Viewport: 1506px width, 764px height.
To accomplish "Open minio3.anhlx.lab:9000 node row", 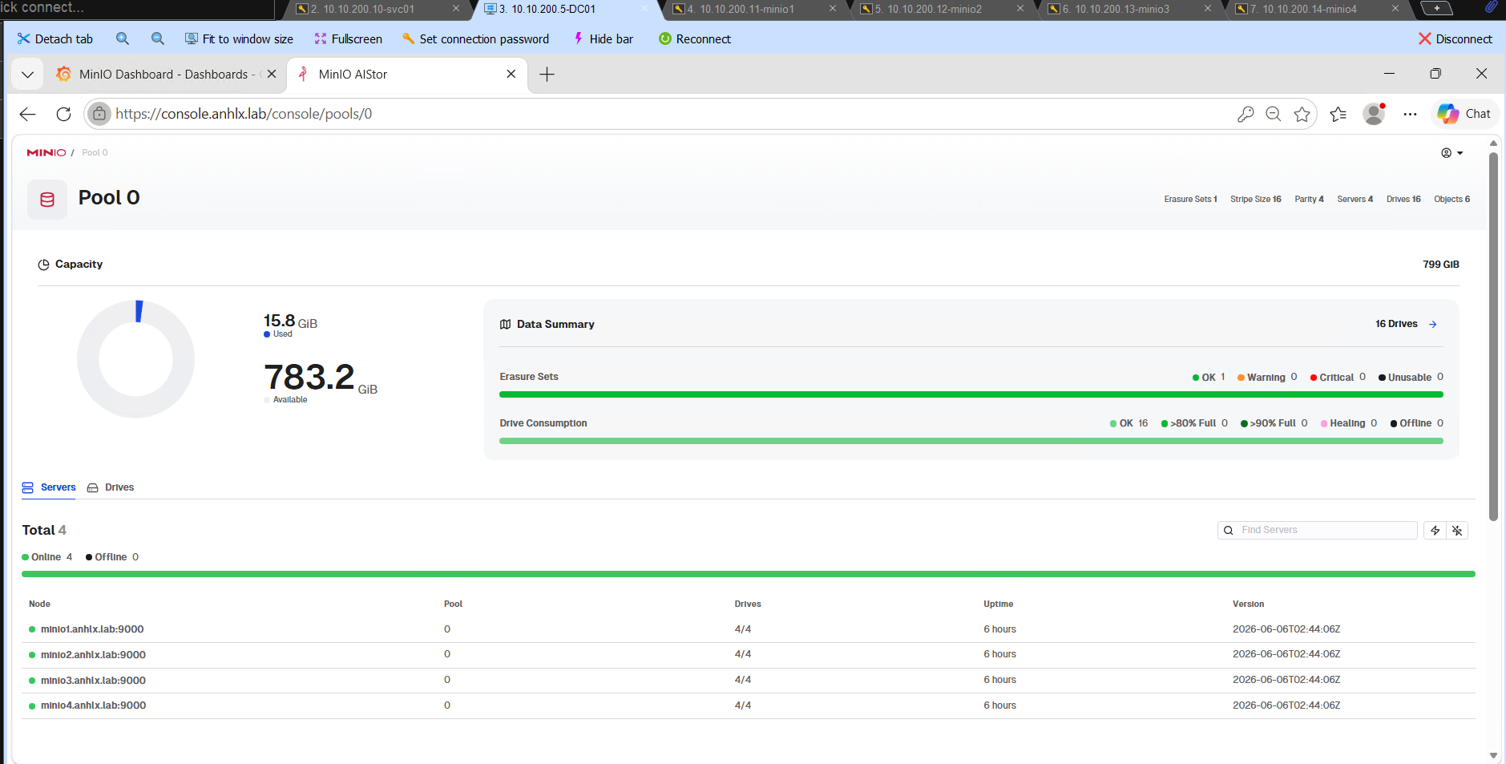I will (x=748, y=681).
